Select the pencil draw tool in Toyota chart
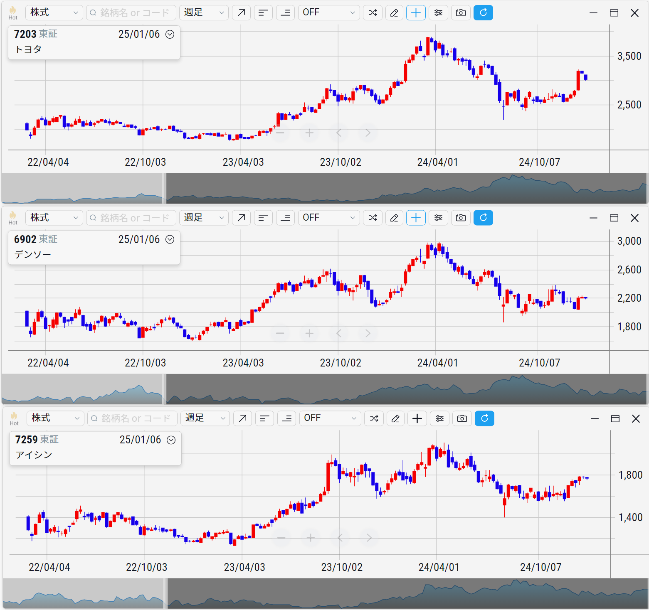The image size is (649, 610). pos(394,12)
